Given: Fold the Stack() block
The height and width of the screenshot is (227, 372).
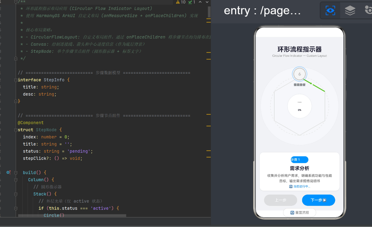Looking at the screenshot, I should 16,194.
